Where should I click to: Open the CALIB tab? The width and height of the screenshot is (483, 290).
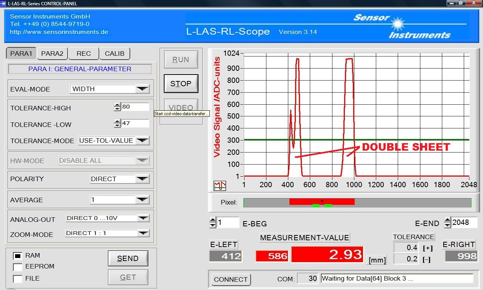click(x=114, y=53)
